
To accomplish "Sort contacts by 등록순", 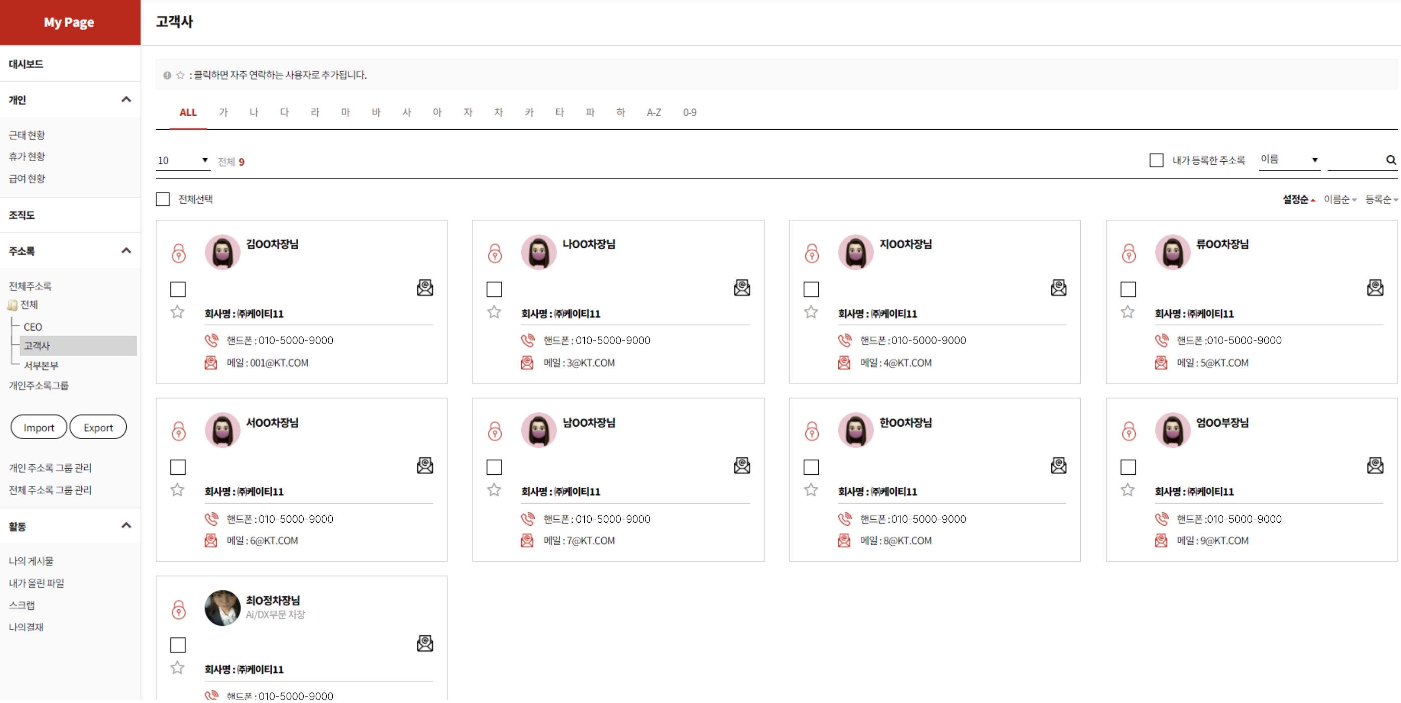I will pyautogui.click(x=1381, y=200).
